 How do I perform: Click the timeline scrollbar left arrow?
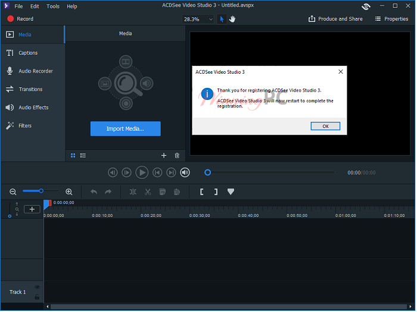tap(48, 307)
